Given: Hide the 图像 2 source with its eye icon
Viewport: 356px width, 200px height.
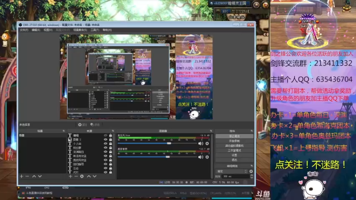Looking at the screenshot, I should click(105, 140).
